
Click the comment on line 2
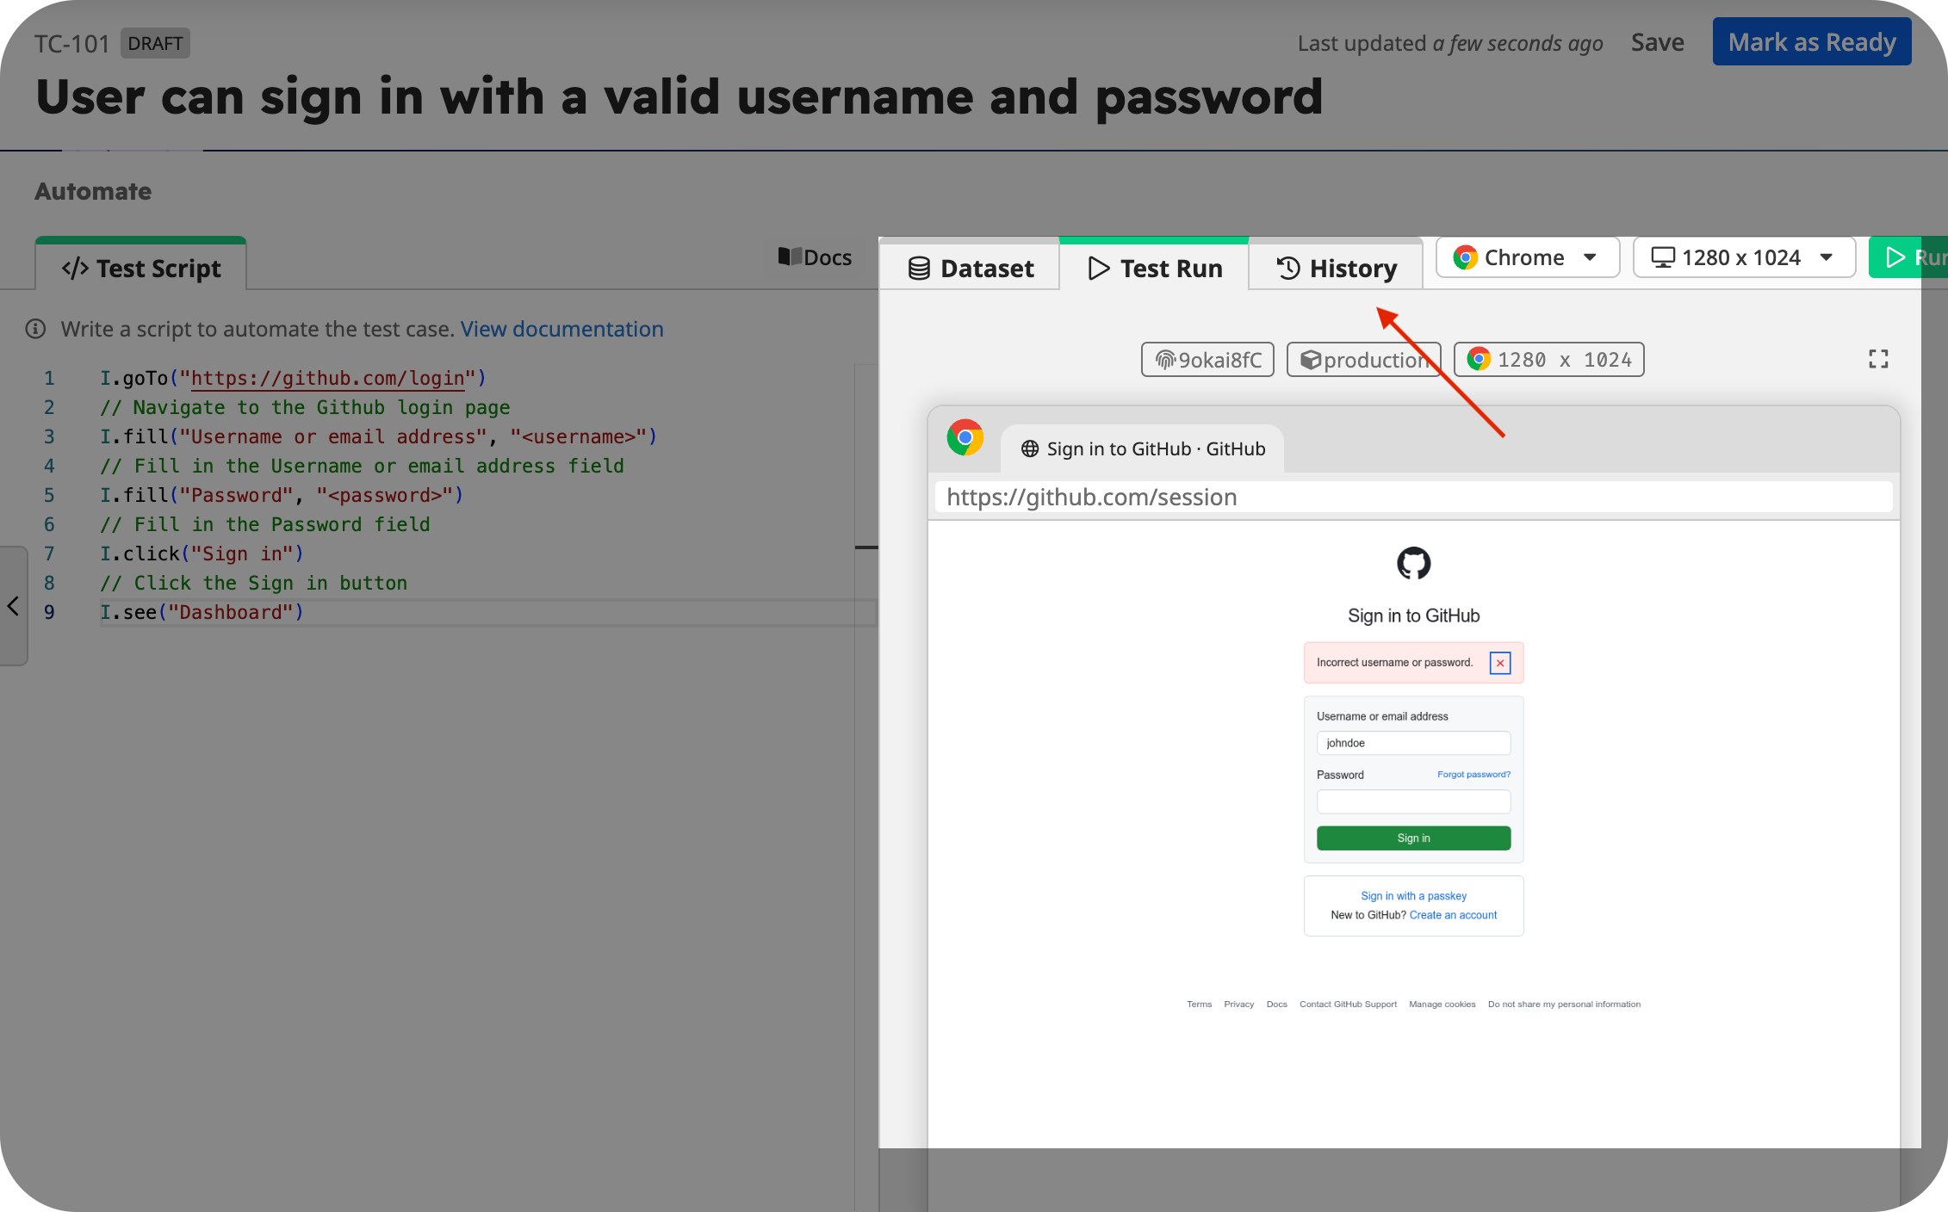(x=305, y=407)
